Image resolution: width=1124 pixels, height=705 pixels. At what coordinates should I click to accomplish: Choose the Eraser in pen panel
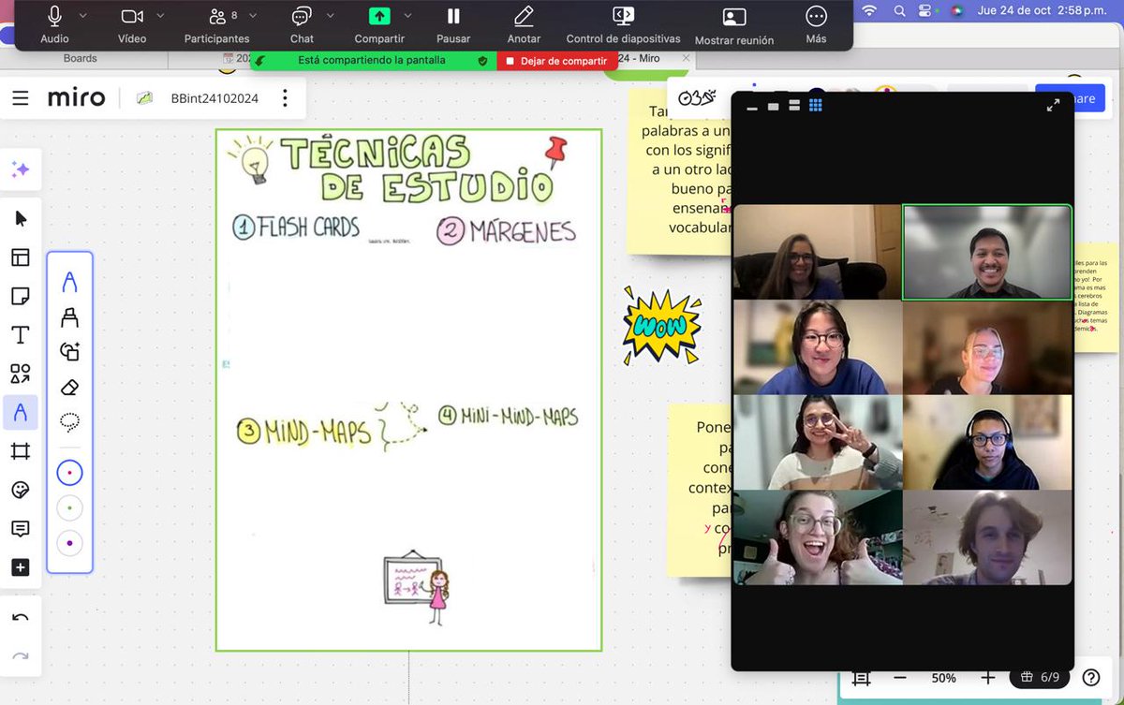69,387
